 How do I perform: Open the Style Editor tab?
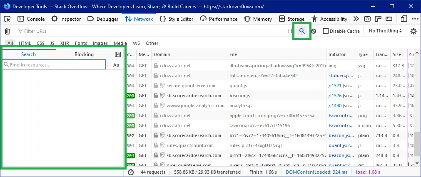click(177, 19)
